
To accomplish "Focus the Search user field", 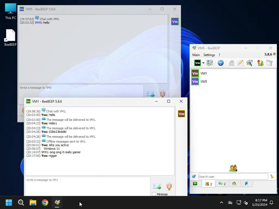I will (233, 176).
